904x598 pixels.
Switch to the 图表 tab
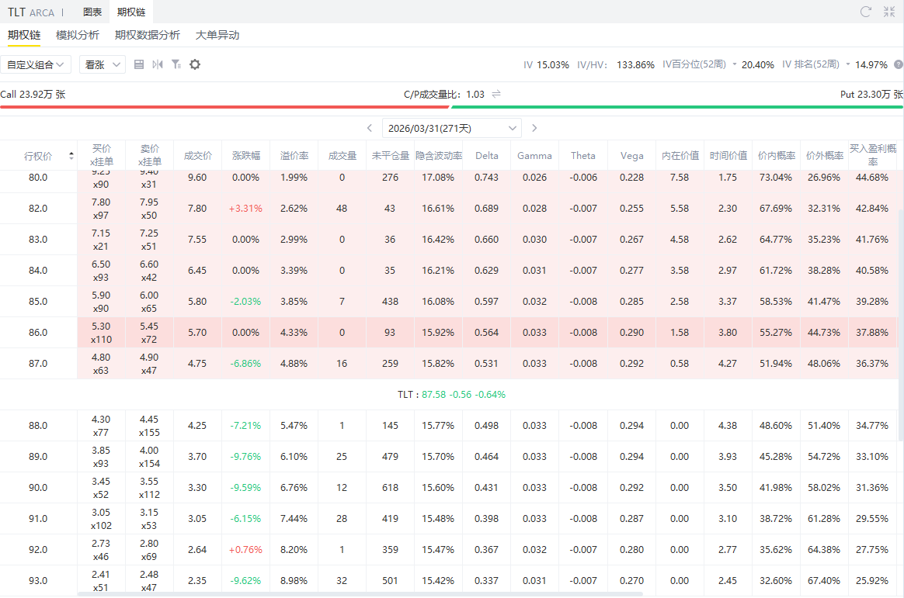pos(92,12)
